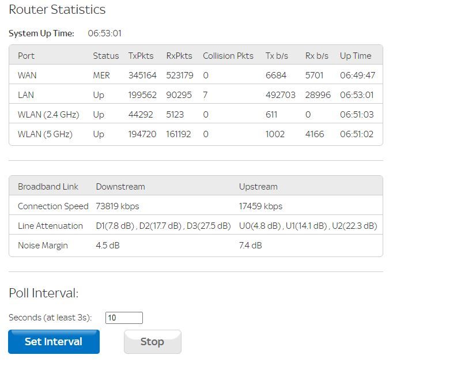
Task: Select the WLAN (2.4 GHz) row label
Action: [48, 115]
